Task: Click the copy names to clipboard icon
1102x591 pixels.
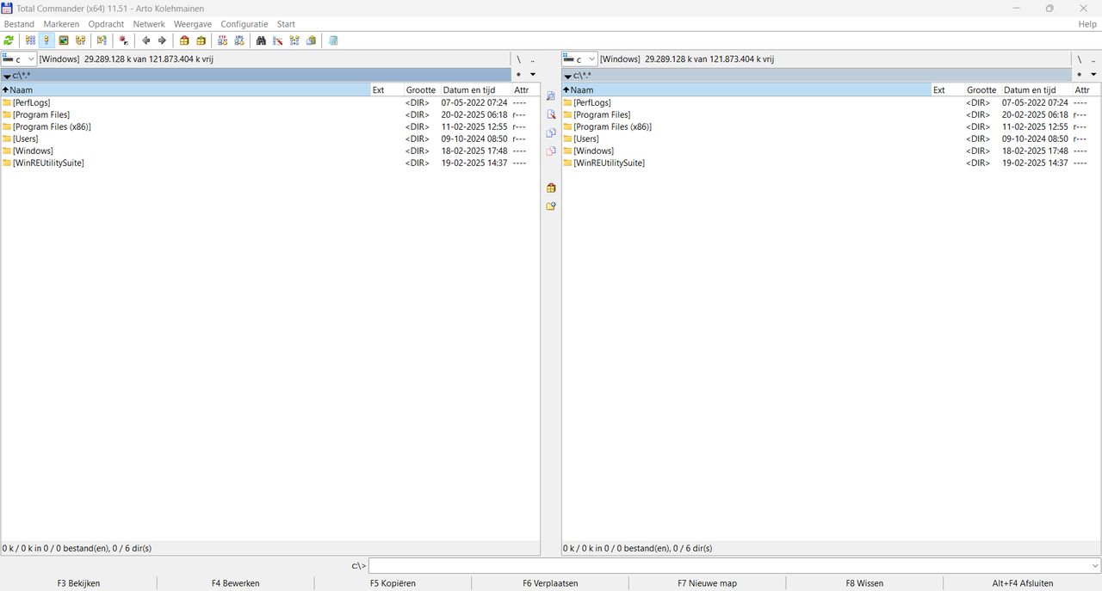Action: [312, 40]
